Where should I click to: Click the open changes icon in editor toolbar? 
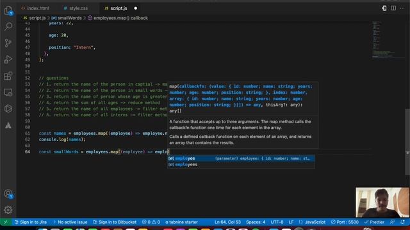[x=384, y=8]
